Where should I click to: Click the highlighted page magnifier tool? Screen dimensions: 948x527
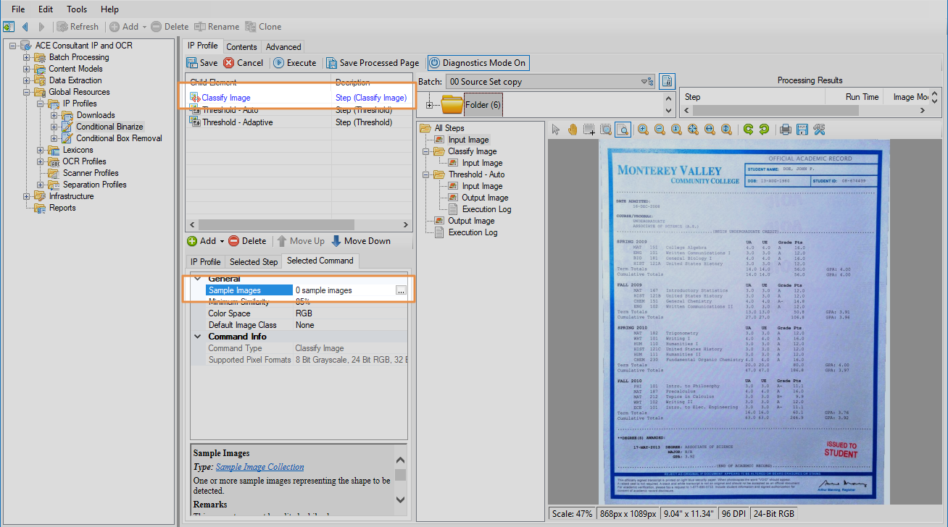click(623, 130)
